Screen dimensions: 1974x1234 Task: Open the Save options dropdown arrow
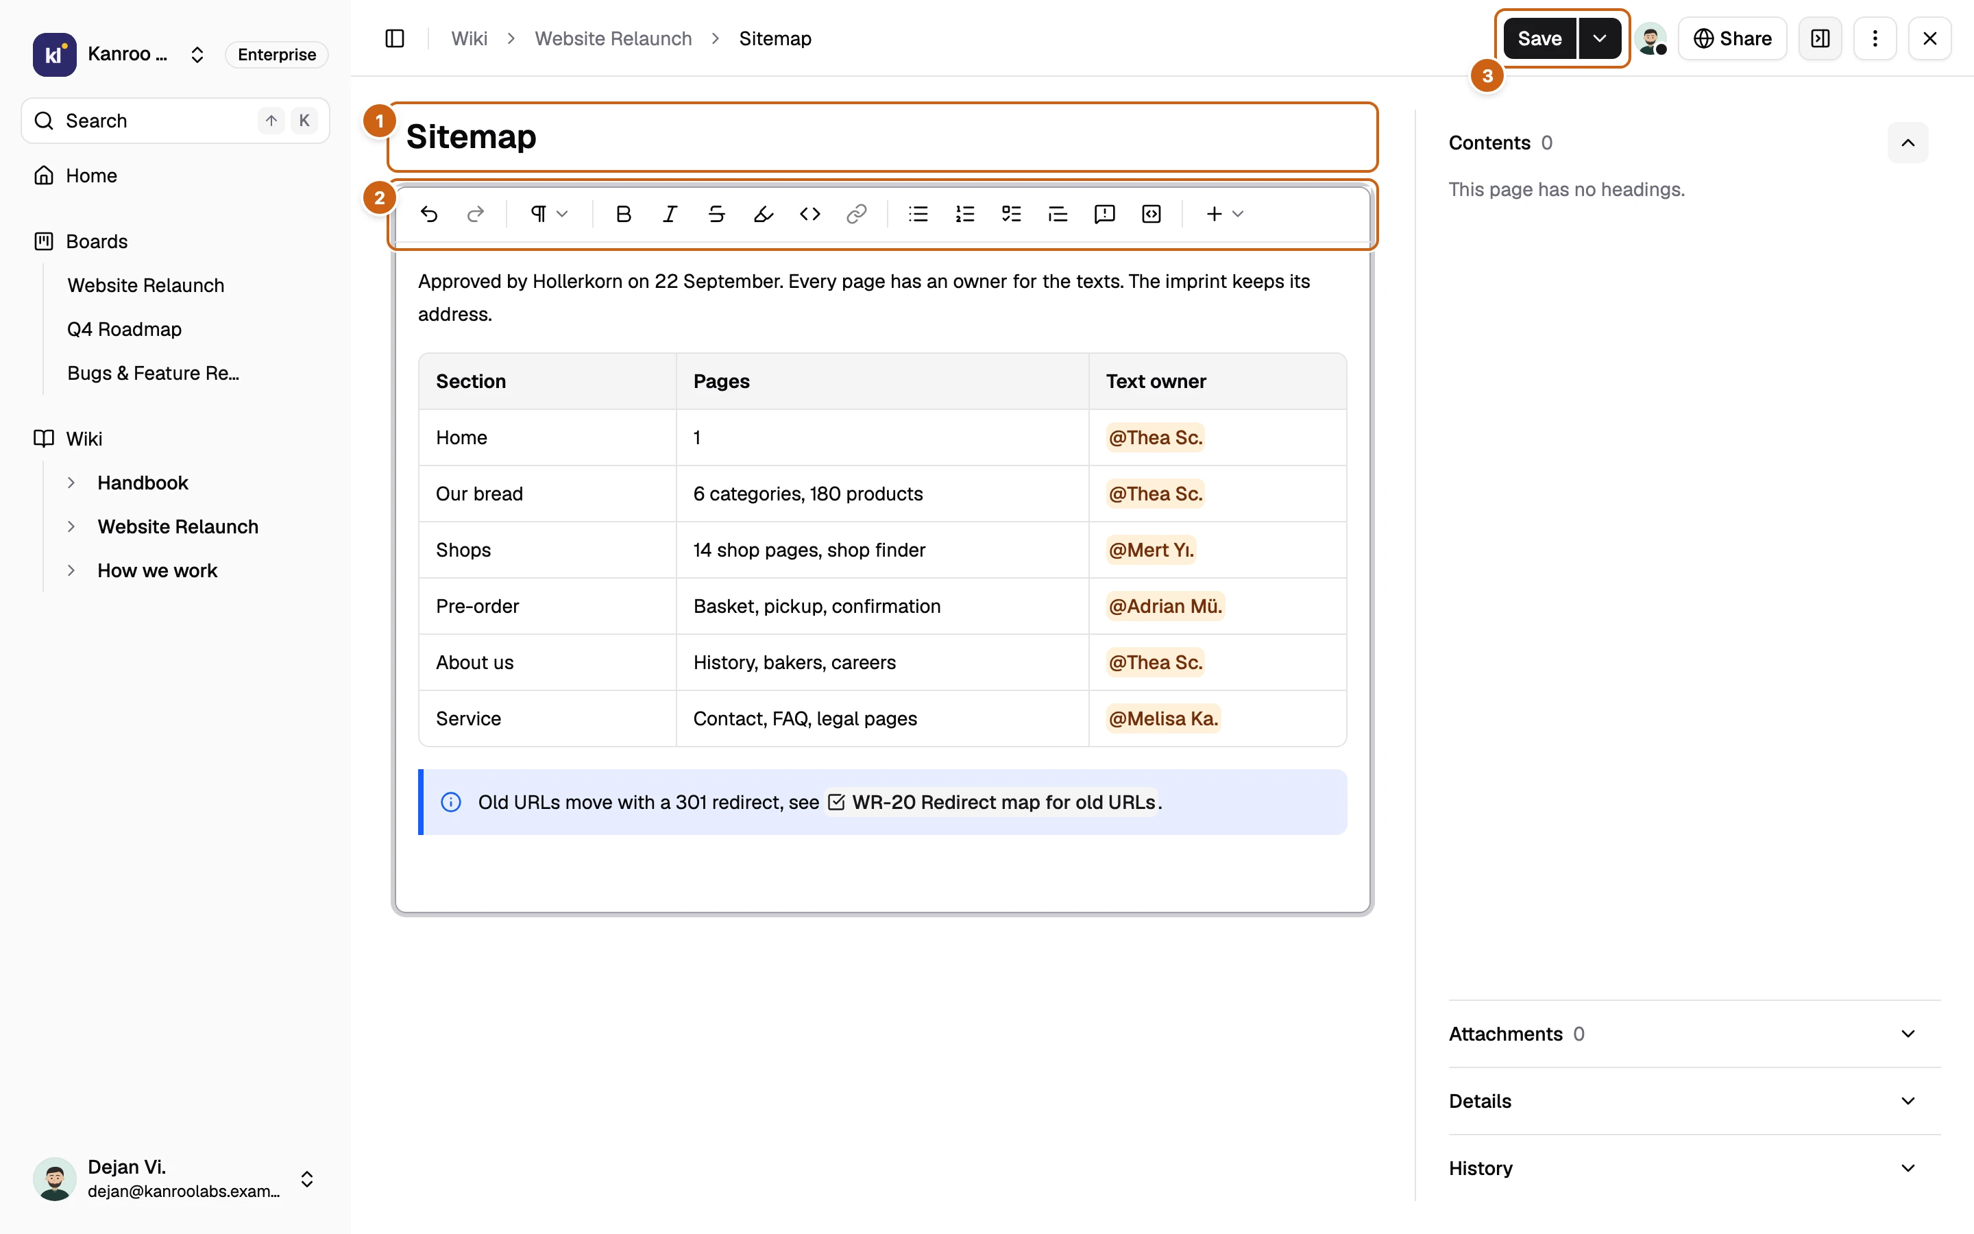tap(1600, 38)
